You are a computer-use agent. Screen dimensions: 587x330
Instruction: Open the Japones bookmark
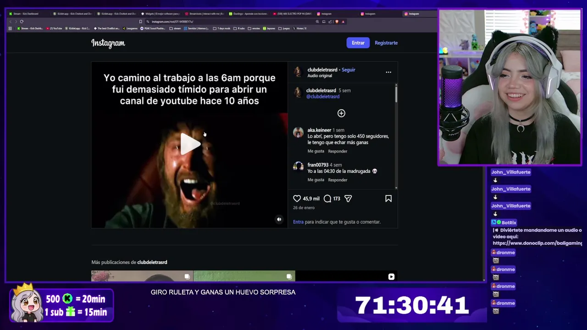(x=269, y=28)
